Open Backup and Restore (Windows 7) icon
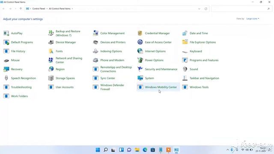274x154 pixels. [x=51, y=33]
